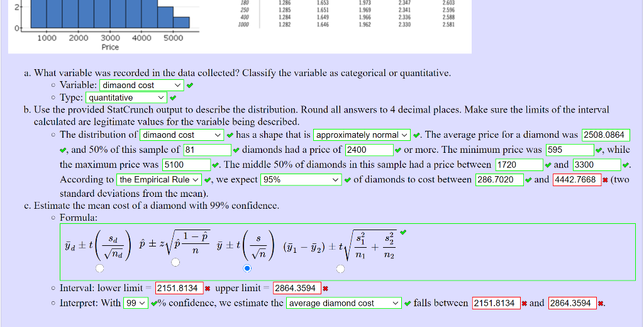The height and width of the screenshot is (327, 644).
Task: Click the 400 degrees-of-freedom row label
Action: pyautogui.click(x=245, y=17)
